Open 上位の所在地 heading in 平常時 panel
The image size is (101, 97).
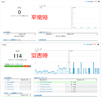[42, 40]
